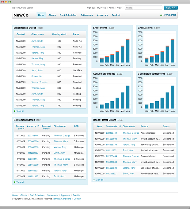Sort by Request date column arrow
The image size is (190, 209).
pyautogui.click(x=24, y=129)
